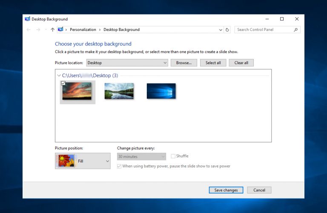Click the Select all button
Image resolution: width=327 pixels, height=213 pixels.
(213, 63)
